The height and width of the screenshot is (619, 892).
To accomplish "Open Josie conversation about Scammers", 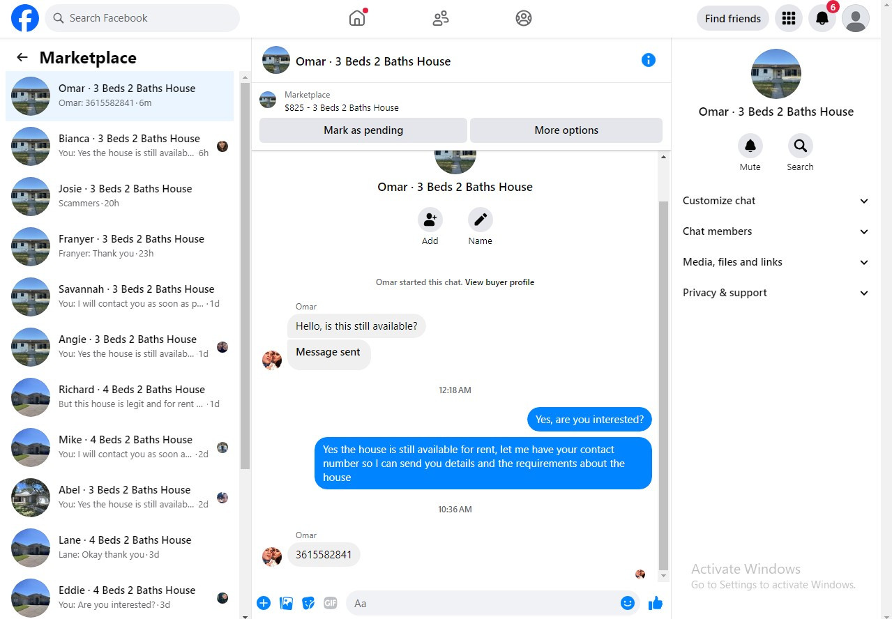I will pyautogui.click(x=120, y=197).
